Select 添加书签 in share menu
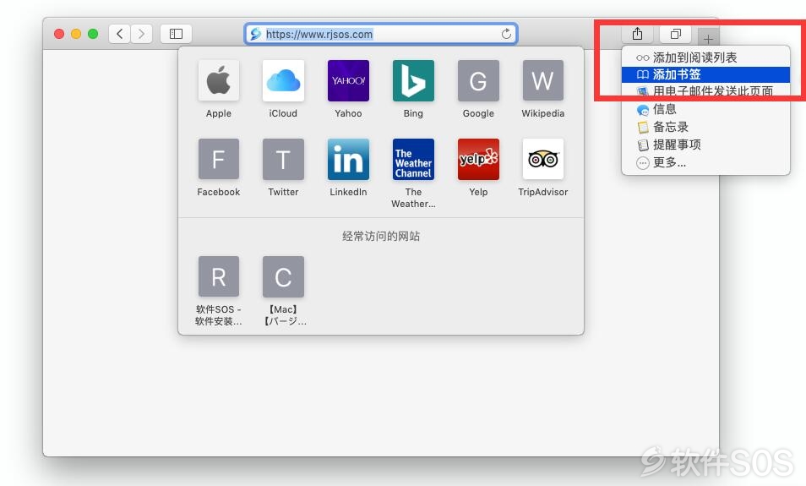This screenshot has width=806, height=486. (x=705, y=74)
